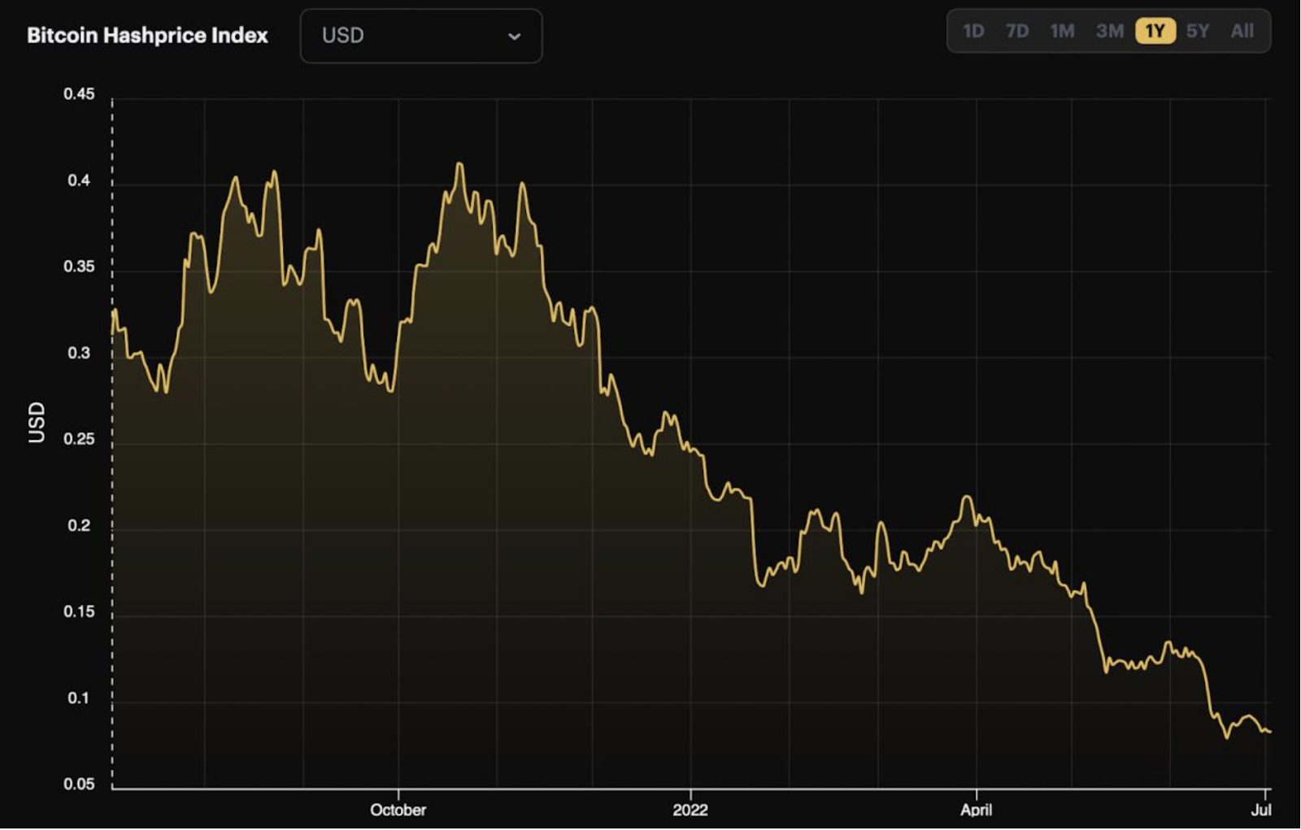Click the 0.05 y-axis value
This screenshot has height=830, width=1301.
tap(79, 784)
